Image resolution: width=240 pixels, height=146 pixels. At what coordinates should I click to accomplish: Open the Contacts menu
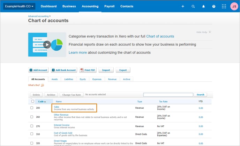point(127,6)
